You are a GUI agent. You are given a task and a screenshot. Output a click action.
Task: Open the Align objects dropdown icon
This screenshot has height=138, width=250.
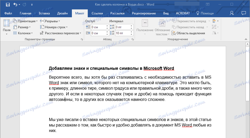215,21
